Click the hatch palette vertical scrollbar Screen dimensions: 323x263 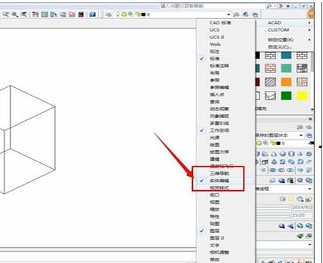312,62
